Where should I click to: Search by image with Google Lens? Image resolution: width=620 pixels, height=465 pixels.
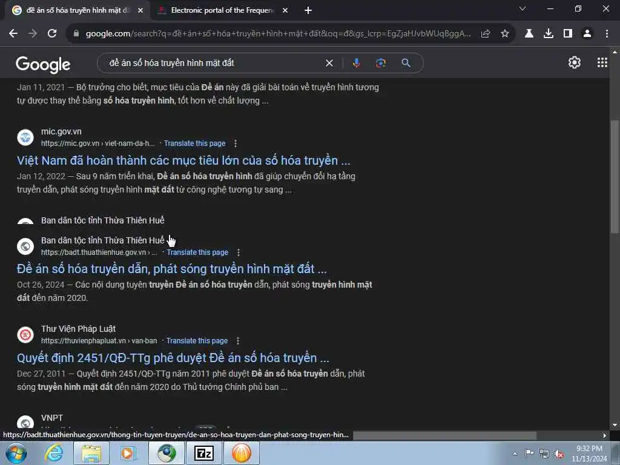click(x=381, y=63)
